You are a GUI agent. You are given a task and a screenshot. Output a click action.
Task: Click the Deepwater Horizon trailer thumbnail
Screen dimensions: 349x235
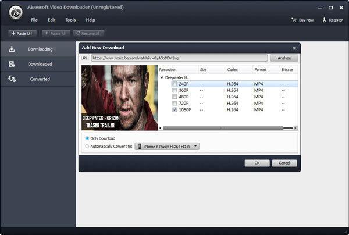(x=119, y=98)
